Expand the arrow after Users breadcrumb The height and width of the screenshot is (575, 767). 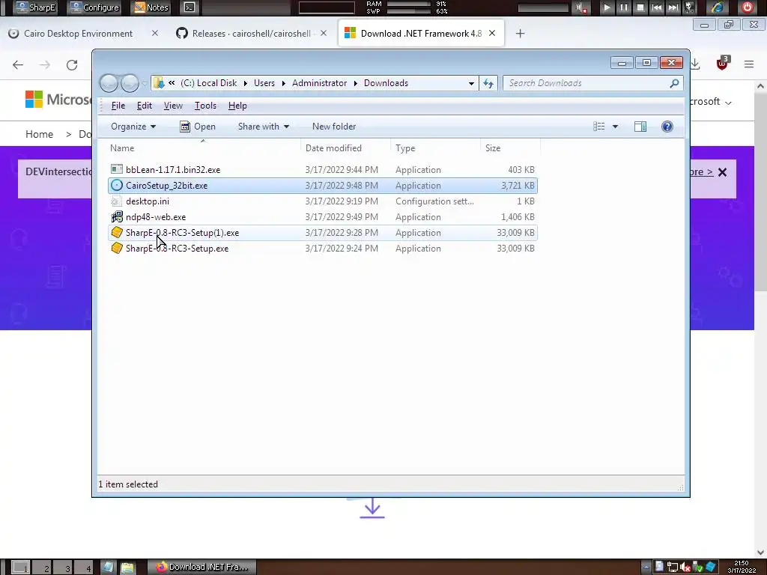[x=283, y=83]
